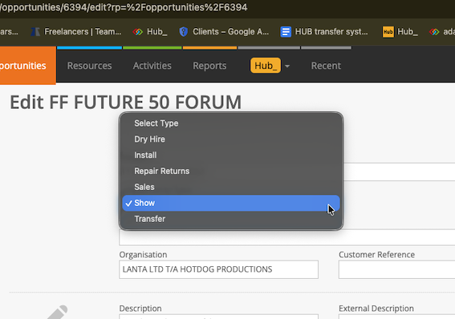Click the Clients – Google A... shield icon
Screen dimensions: 455x319
(x=184, y=31)
